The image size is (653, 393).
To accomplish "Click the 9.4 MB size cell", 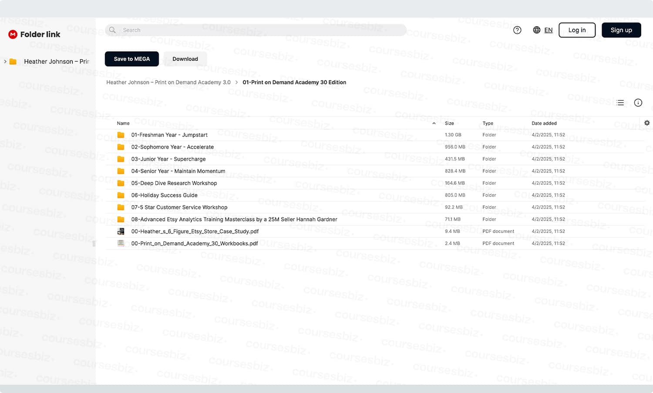I will point(452,231).
